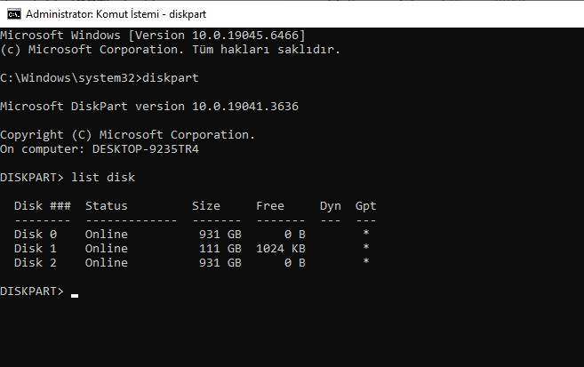Select the Disk 0 row label
This screenshot has width=584, height=367.
pyautogui.click(x=36, y=234)
